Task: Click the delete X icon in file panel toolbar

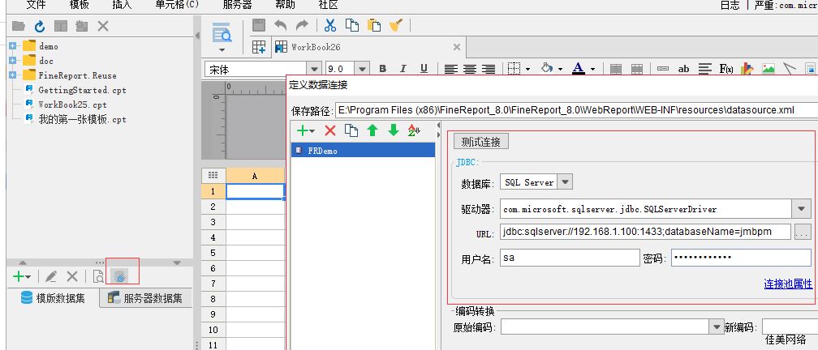Action: coord(103,26)
